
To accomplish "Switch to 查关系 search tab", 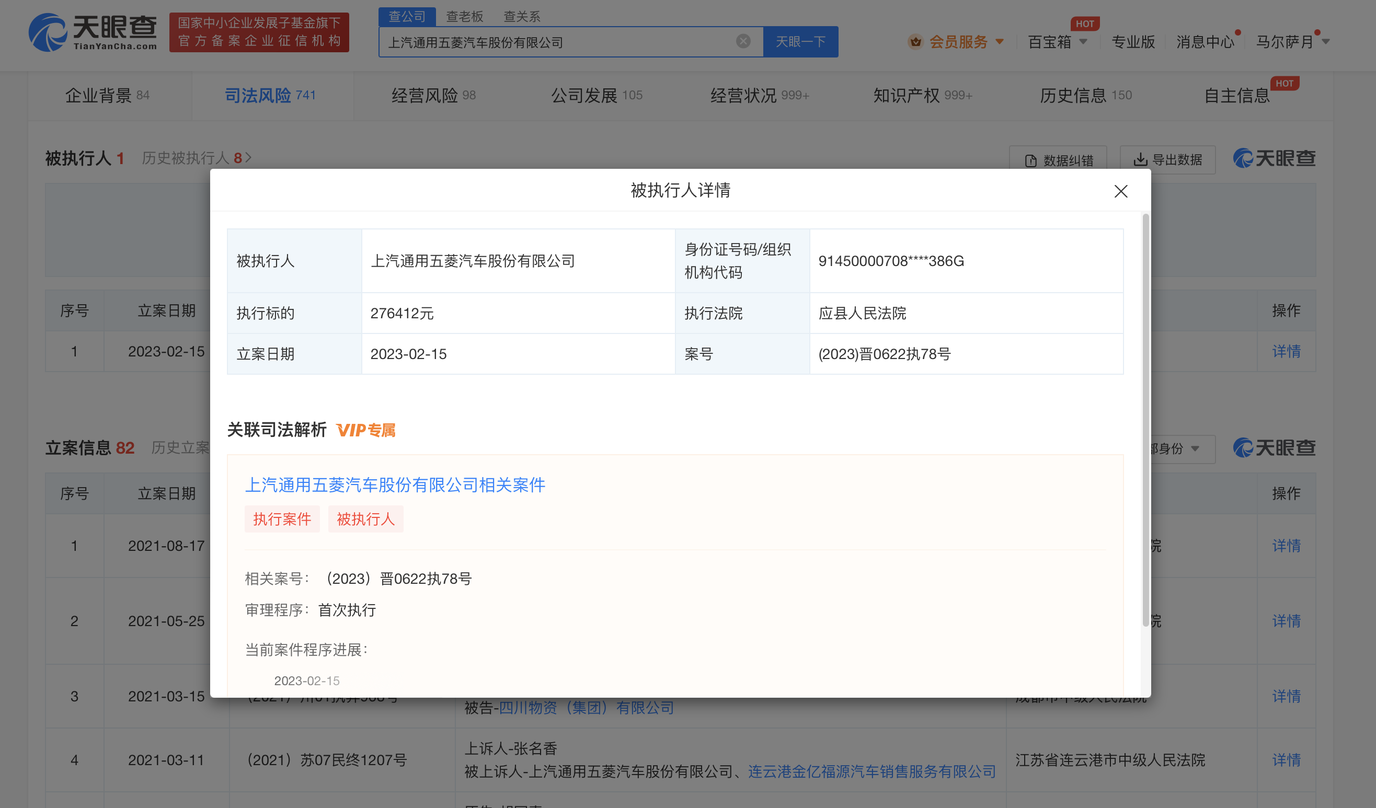I will 521,16.
